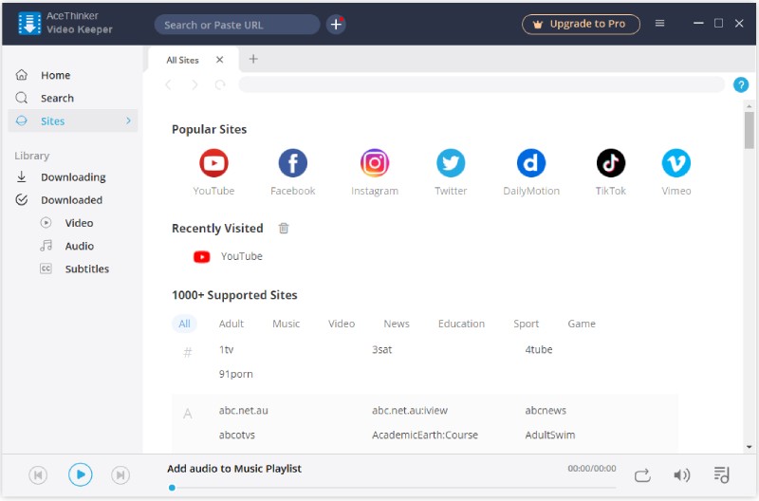This screenshot has width=759, height=501.
Task: Open the Vimeo site icon
Action: (676, 163)
